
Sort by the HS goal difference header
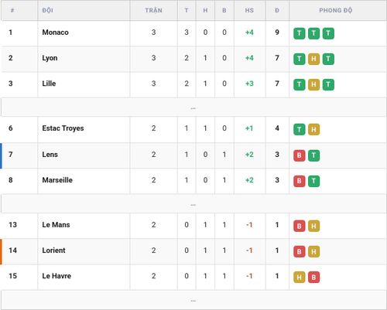[249, 11]
